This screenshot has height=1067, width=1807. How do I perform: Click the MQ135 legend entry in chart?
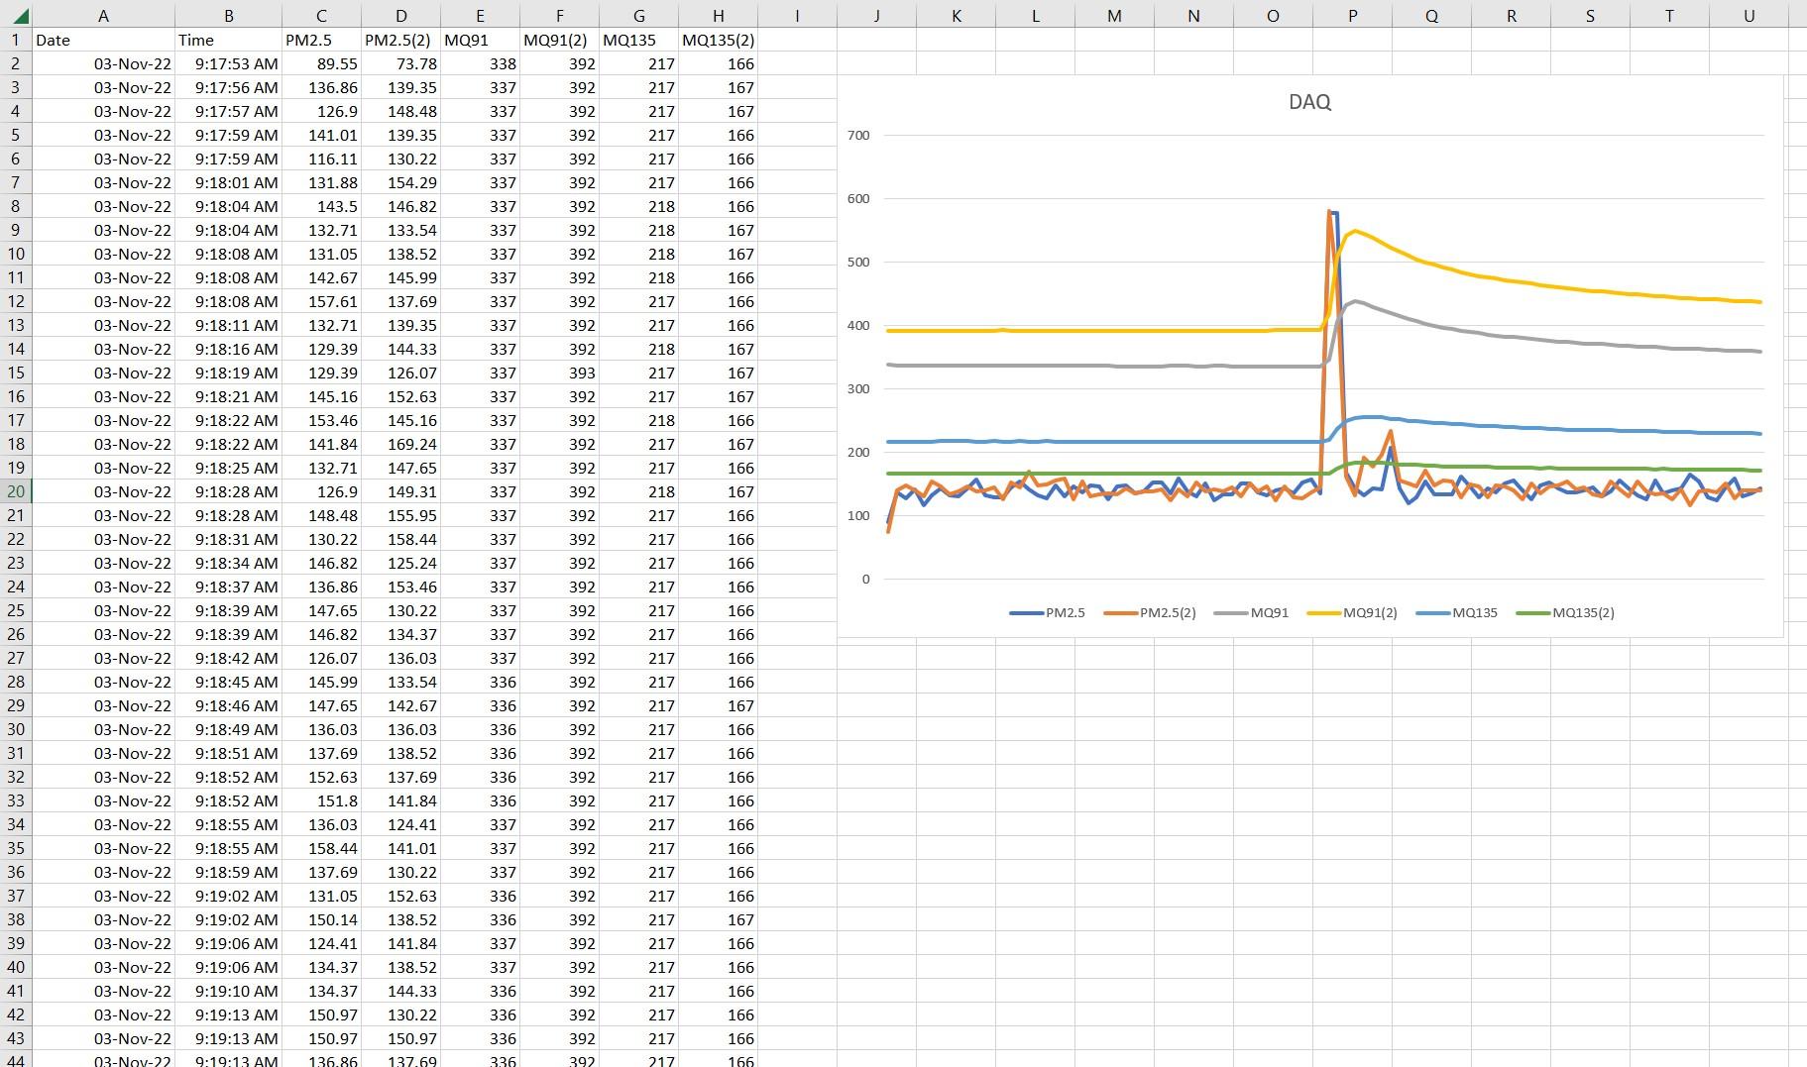(x=1457, y=613)
